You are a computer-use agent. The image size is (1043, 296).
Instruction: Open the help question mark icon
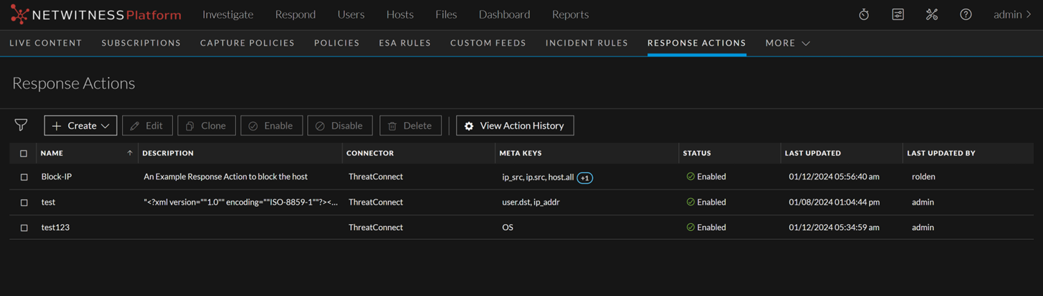tap(965, 15)
